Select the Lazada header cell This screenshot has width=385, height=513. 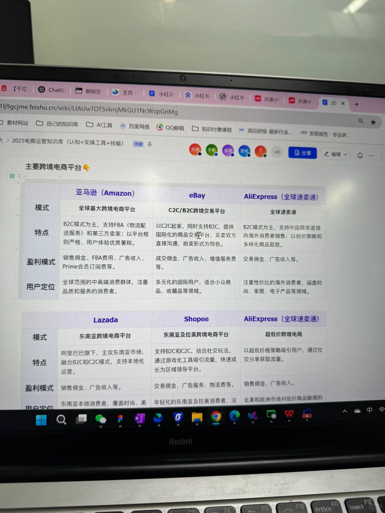click(x=106, y=320)
